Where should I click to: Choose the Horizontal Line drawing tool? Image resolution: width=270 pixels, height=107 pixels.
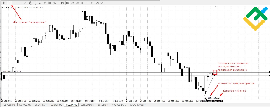coord(20,3)
